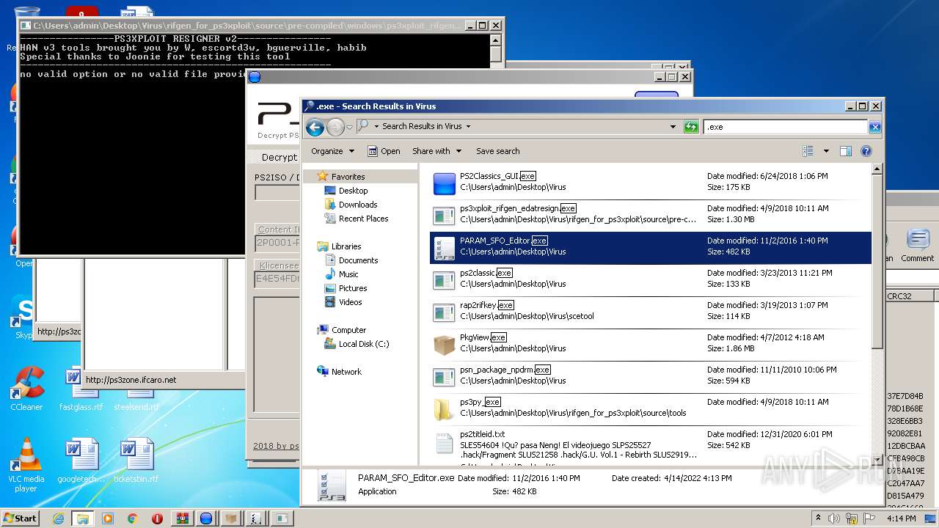Select the psn_package_npdrm.exe icon
Screen dimensions: 939x528
pos(445,377)
